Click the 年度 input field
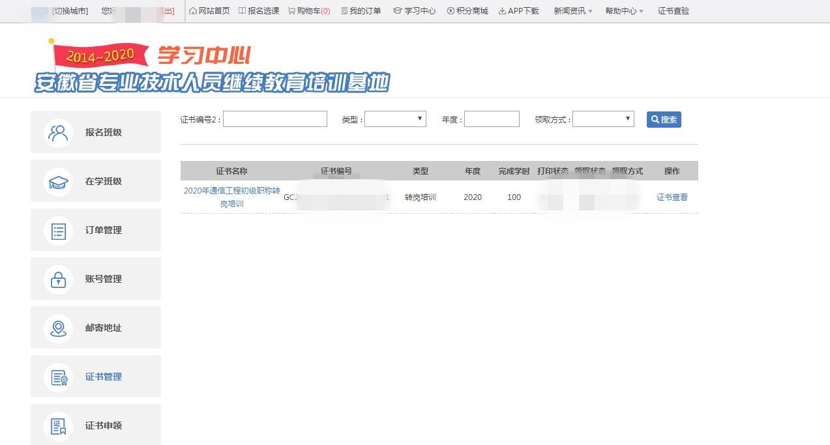Viewport: 830px width, 445px height. (492, 119)
